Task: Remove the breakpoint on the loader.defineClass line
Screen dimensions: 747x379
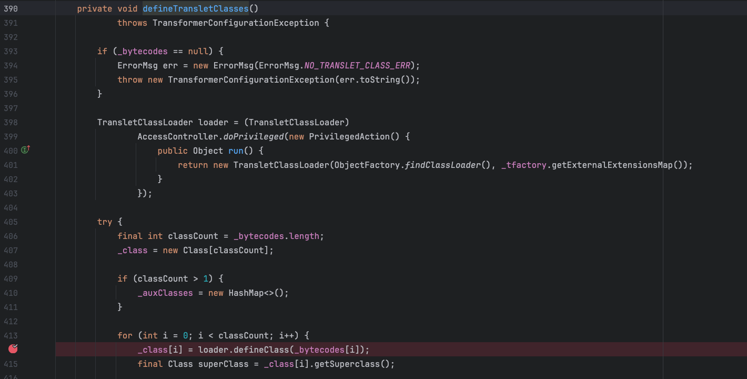Action: point(13,348)
